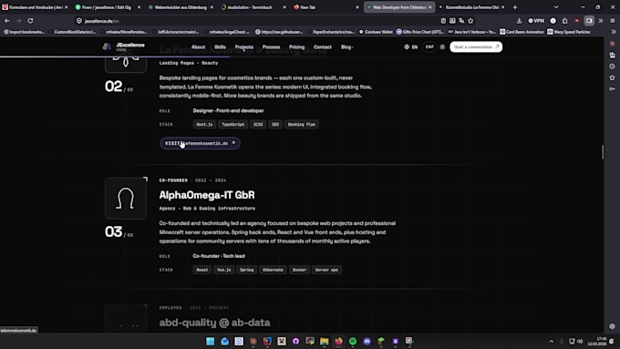Image resolution: width=620 pixels, height=349 pixels.
Task: Go to the Contact section
Action: 323,47
